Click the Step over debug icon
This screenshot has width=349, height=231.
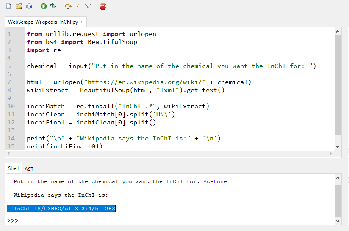[x=68, y=6]
